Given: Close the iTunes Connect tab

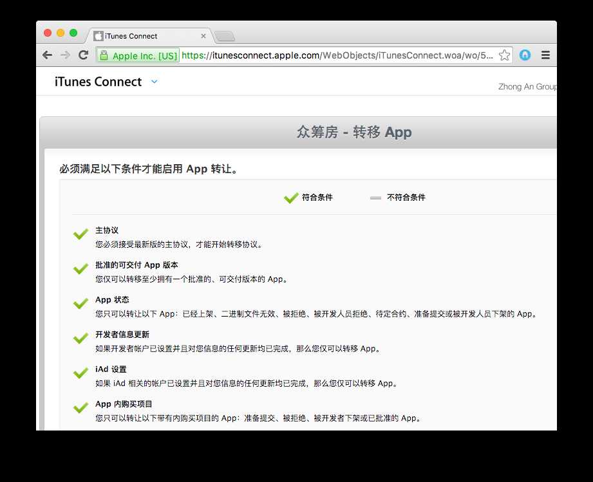Looking at the screenshot, I should pos(203,36).
